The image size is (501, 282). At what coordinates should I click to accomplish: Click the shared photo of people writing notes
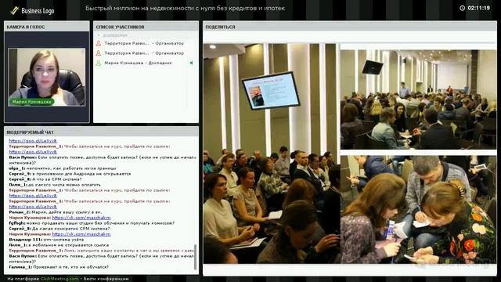click(x=418, y=210)
